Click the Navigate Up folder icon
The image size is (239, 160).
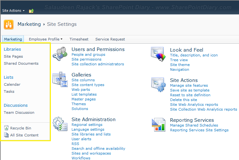(31, 11)
